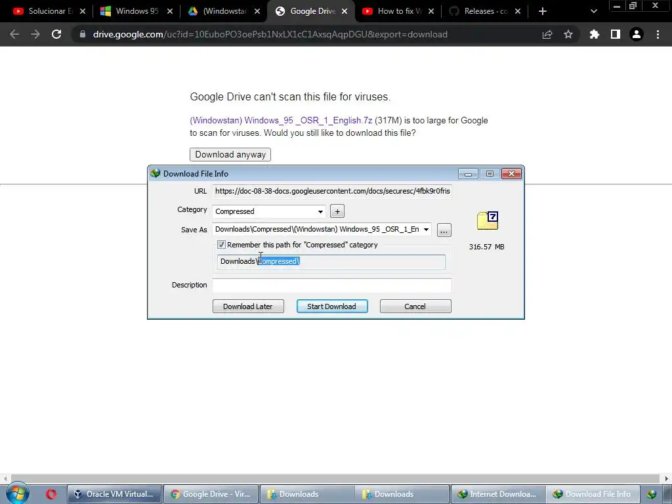
Task: Click the 7z file type icon
Action: coord(488,220)
